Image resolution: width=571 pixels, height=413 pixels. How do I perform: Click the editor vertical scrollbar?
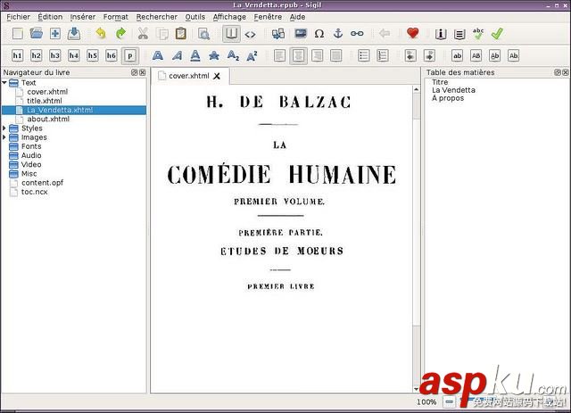pos(417,238)
